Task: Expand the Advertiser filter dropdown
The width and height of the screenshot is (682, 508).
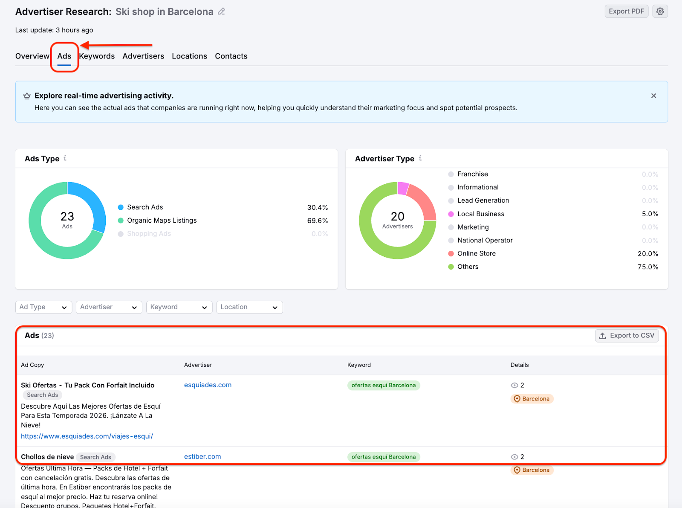Action: pyautogui.click(x=109, y=307)
